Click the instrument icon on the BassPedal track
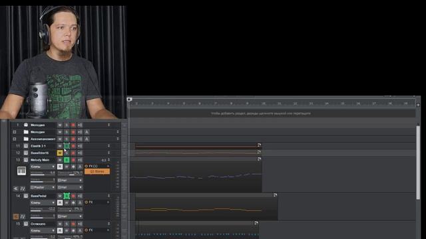This screenshot has width=426, height=239. 26,196
